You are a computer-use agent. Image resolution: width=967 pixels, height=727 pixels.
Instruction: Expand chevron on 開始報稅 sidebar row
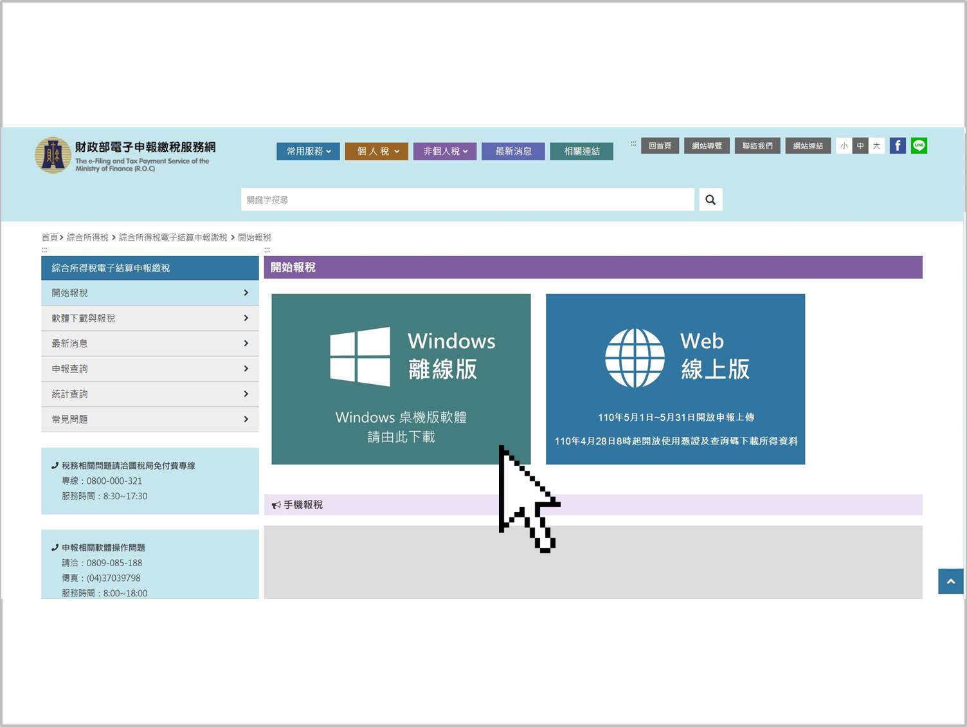[246, 293]
